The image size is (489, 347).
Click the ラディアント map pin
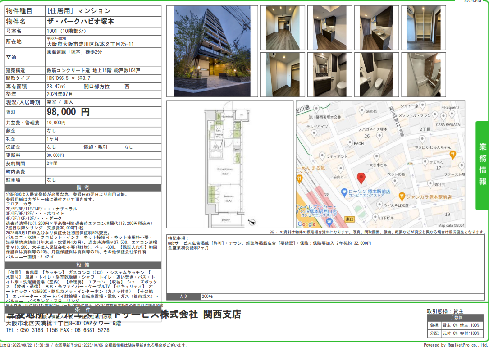point(322,156)
